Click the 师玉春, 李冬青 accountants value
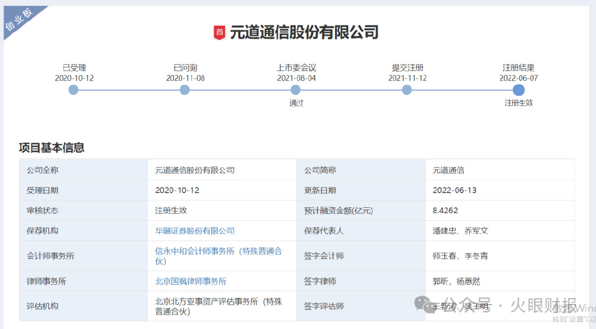Screen dimensions: 596x329 tap(460, 256)
